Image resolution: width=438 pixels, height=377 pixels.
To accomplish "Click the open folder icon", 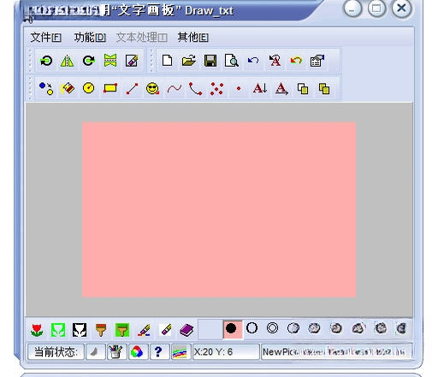I will [189, 61].
